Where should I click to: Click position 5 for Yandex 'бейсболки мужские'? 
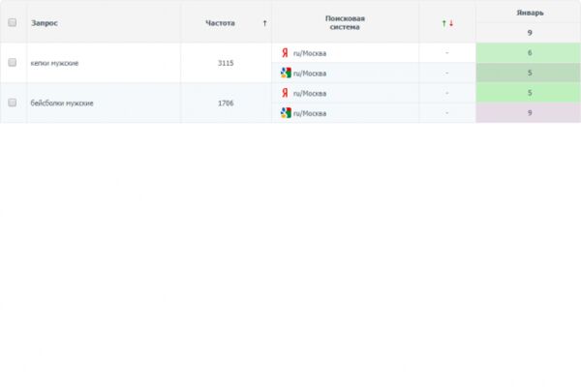pos(530,93)
